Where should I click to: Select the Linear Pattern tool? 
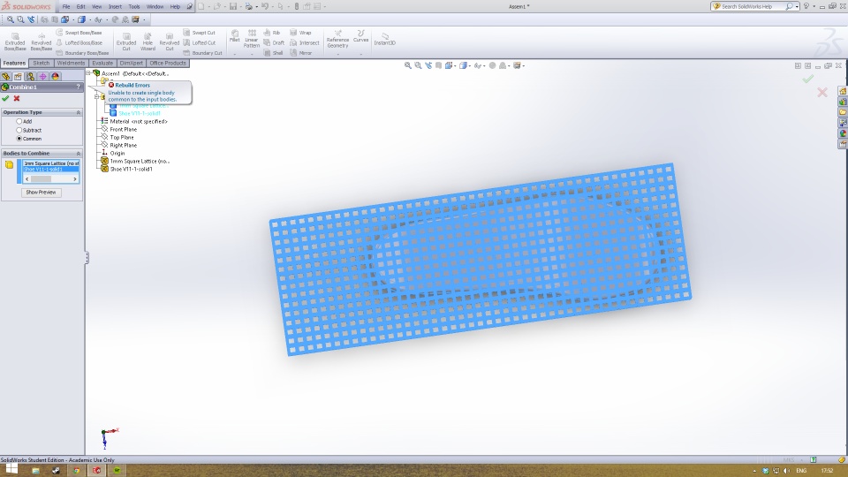[x=252, y=39]
